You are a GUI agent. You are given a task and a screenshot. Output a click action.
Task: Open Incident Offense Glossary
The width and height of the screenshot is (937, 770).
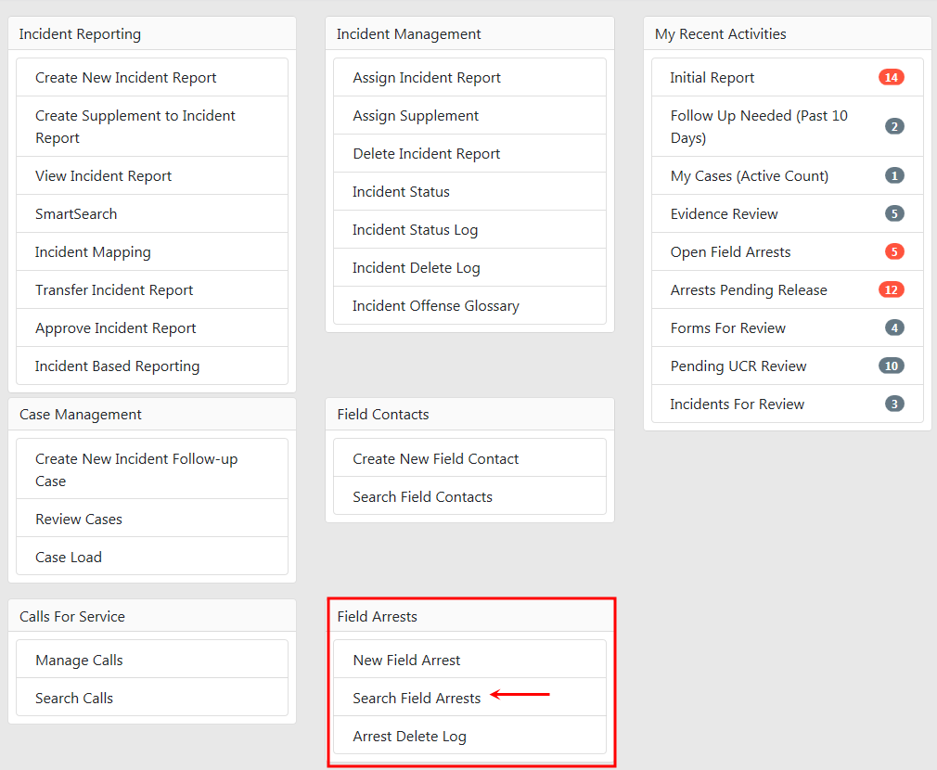[436, 306]
